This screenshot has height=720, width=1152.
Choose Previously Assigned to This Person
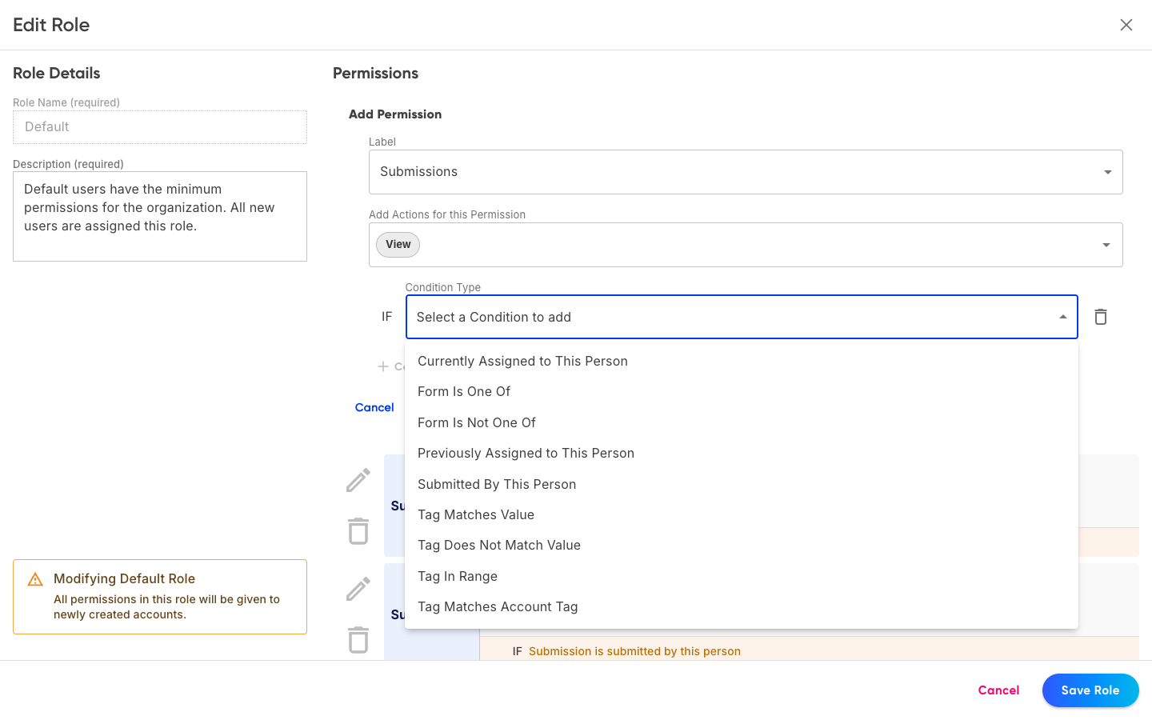point(742,454)
